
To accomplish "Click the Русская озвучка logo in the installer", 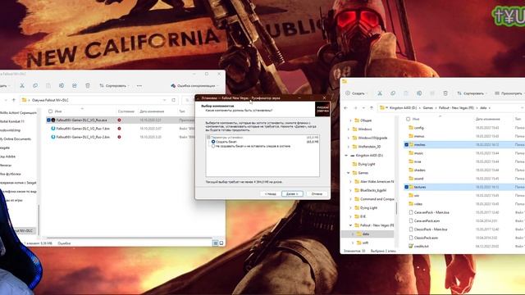I will click(322, 109).
